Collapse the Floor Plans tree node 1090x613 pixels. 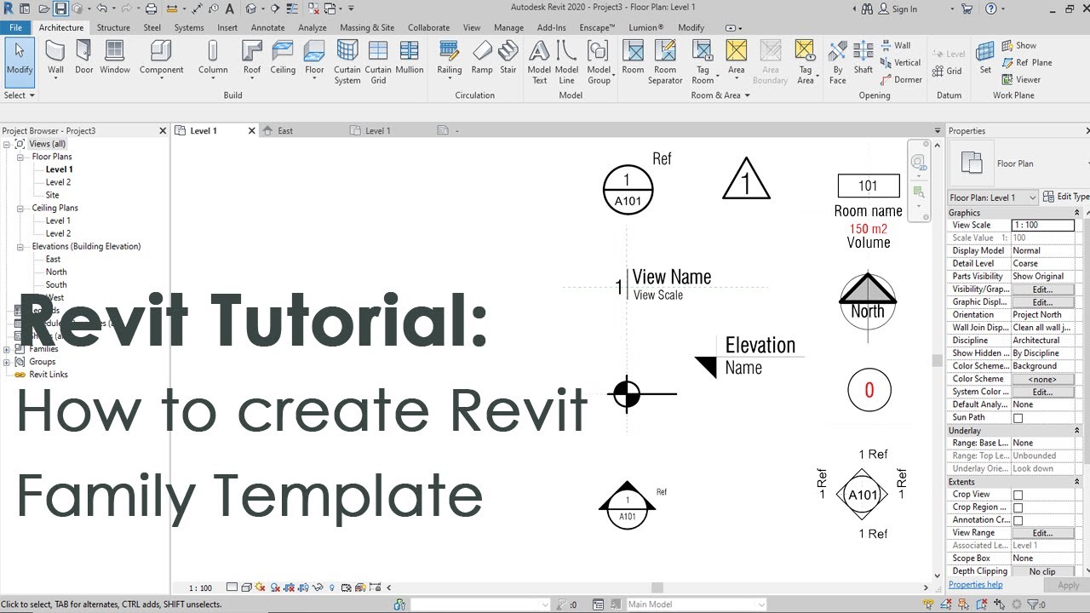pos(20,157)
